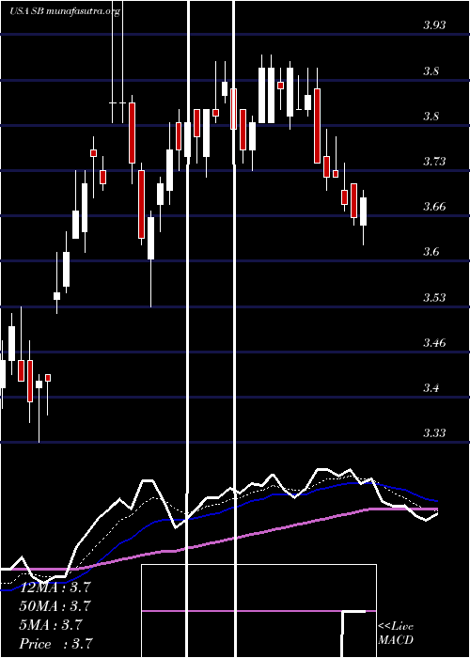Viewport: 470px width, 658px height.
Task: Click the 3.6 price axis label
Action: (x=431, y=252)
